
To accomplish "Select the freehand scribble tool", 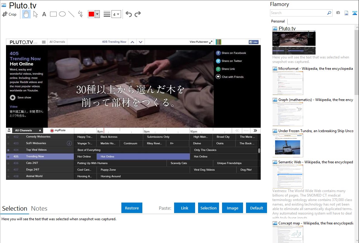I will click(80, 14).
